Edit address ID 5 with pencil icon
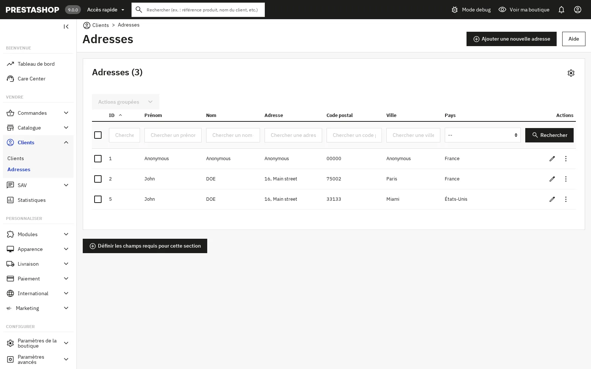Image resolution: width=591 pixels, height=369 pixels. point(552,199)
